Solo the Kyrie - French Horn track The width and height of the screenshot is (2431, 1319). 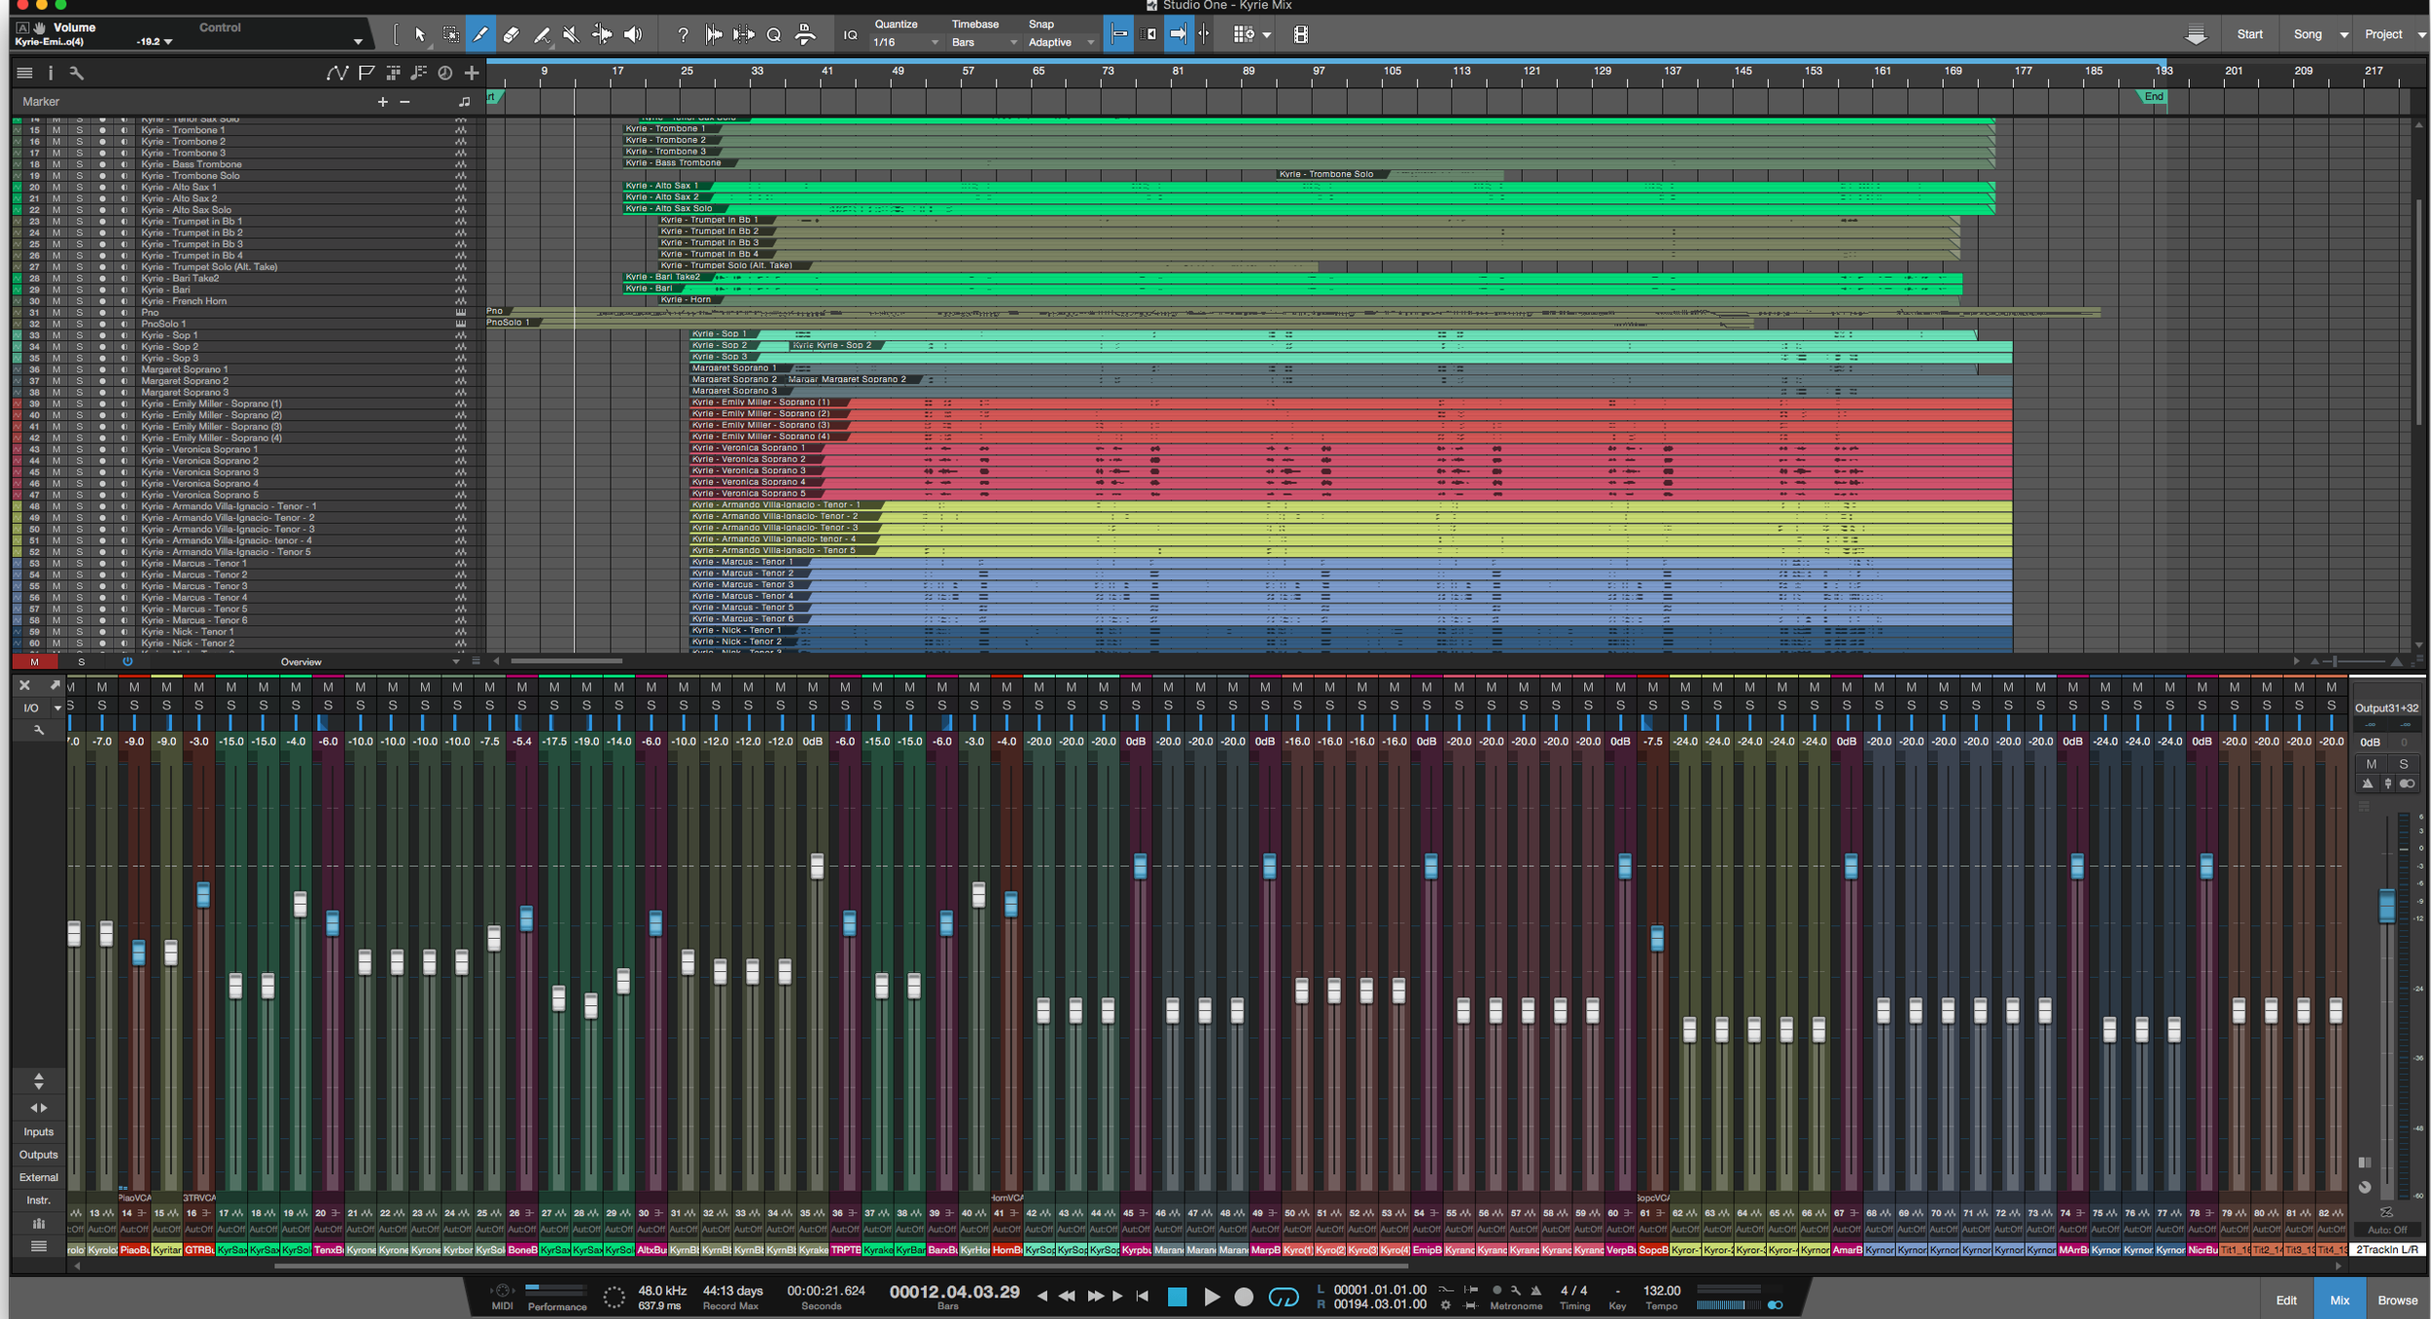tap(80, 300)
